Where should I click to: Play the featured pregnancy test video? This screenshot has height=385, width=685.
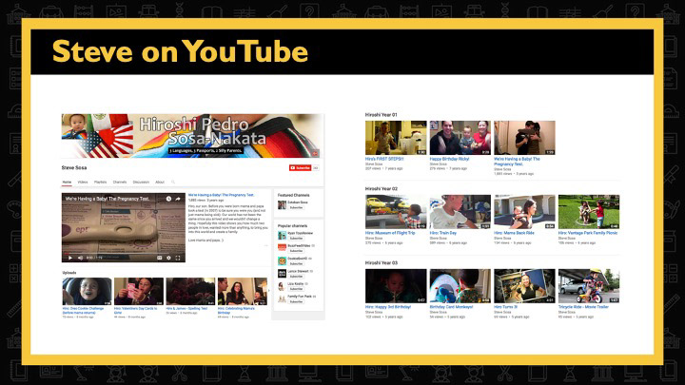coord(70,258)
